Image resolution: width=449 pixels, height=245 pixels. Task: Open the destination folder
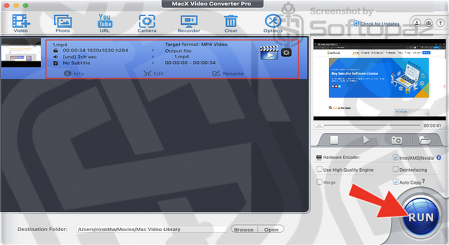(271, 230)
